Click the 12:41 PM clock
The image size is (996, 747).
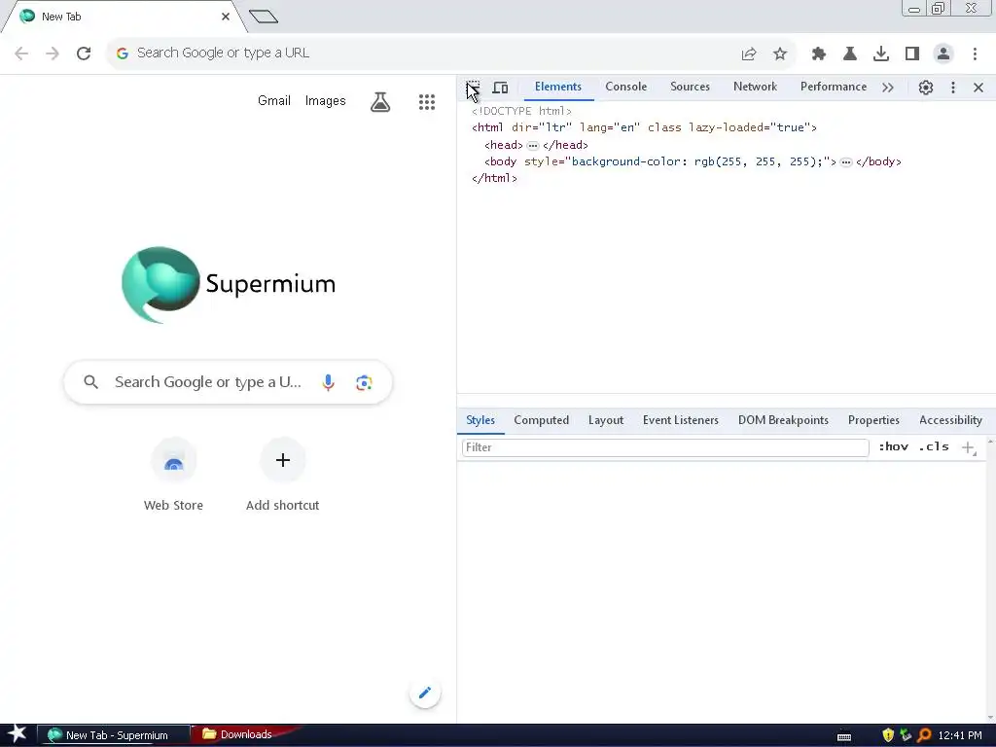coord(960,735)
